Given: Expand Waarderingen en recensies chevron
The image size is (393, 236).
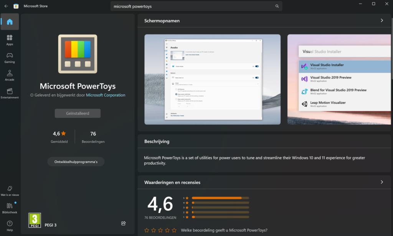Looking at the screenshot, I should click(x=382, y=182).
